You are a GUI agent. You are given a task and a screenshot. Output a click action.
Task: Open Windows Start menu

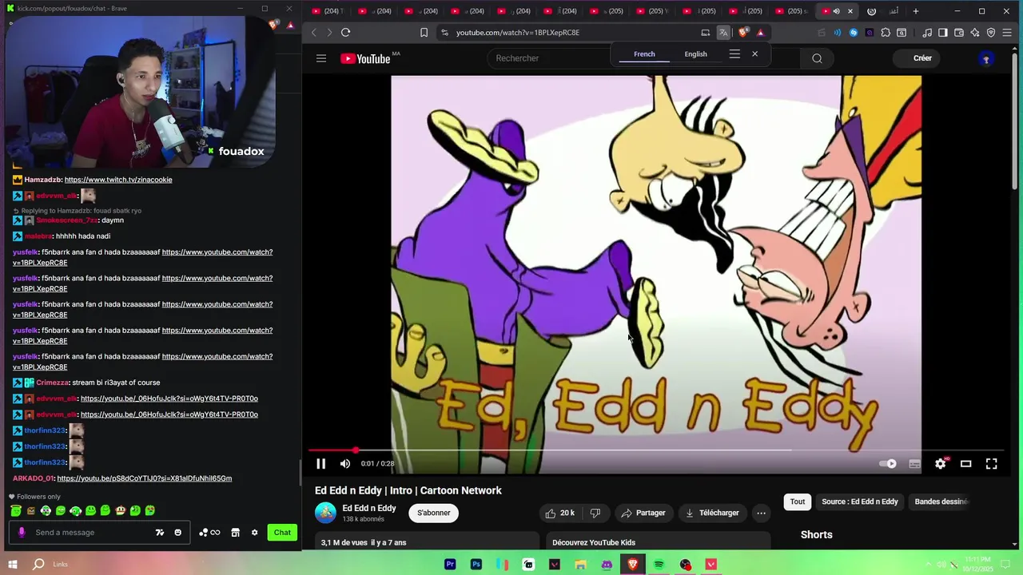13,565
